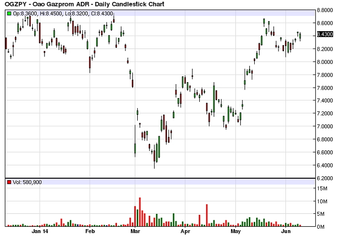Viewport: 337px width, 246px height.
Task: Click the 7.0000 price axis label
Action: (x=325, y=126)
